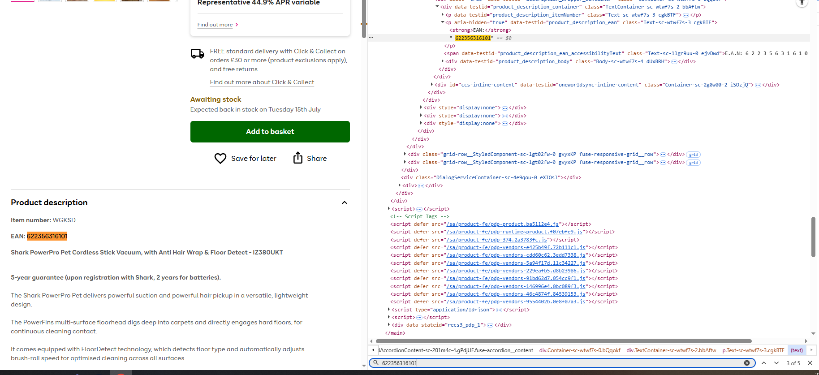This screenshot has height=375, width=819.
Task: Expand the recs3_pdp_1 div node
Action: click(x=389, y=325)
